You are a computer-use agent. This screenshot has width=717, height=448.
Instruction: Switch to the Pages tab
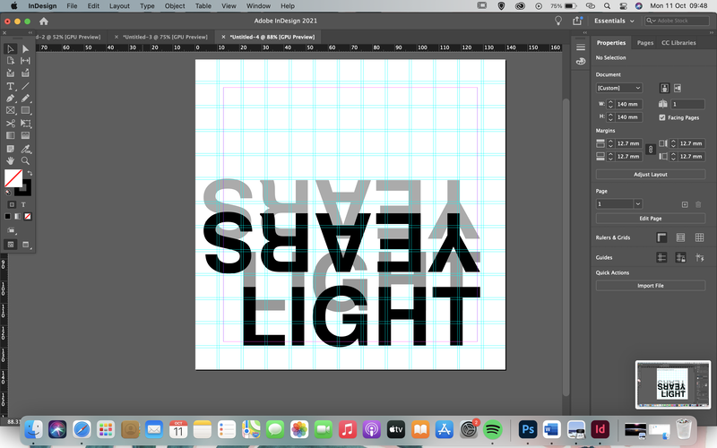[x=644, y=42]
